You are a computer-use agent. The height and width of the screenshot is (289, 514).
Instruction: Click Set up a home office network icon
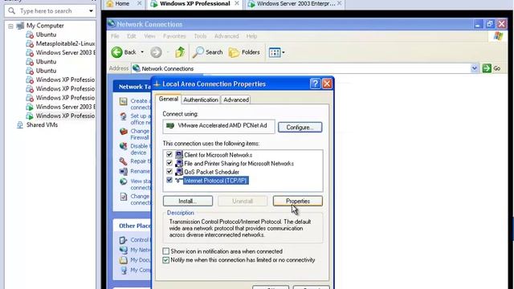123,116
